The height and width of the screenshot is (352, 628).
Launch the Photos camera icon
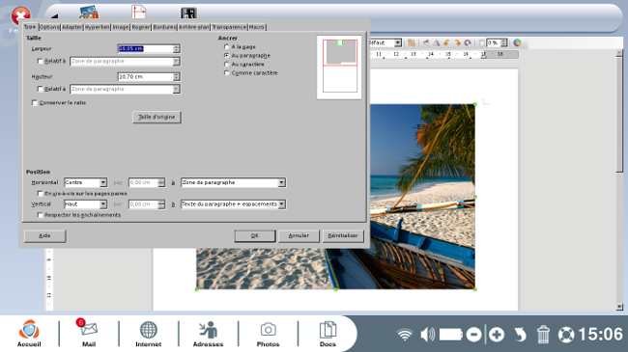(268, 333)
